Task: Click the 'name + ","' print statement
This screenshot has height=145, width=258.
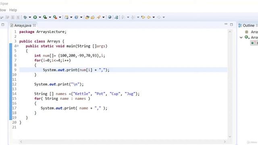Action: pos(74,108)
